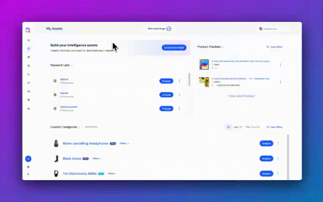Screen dimensions: 323x202
Task: Click the My Assets page title
Action: click(54, 29)
